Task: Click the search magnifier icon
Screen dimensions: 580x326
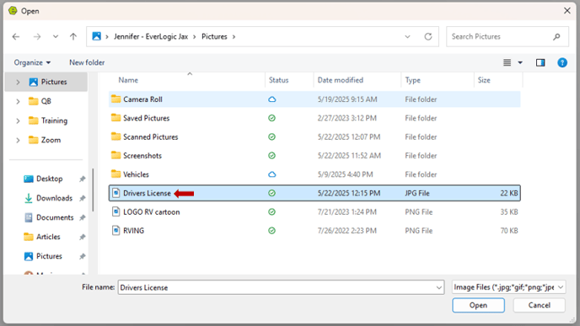Action: pos(556,36)
